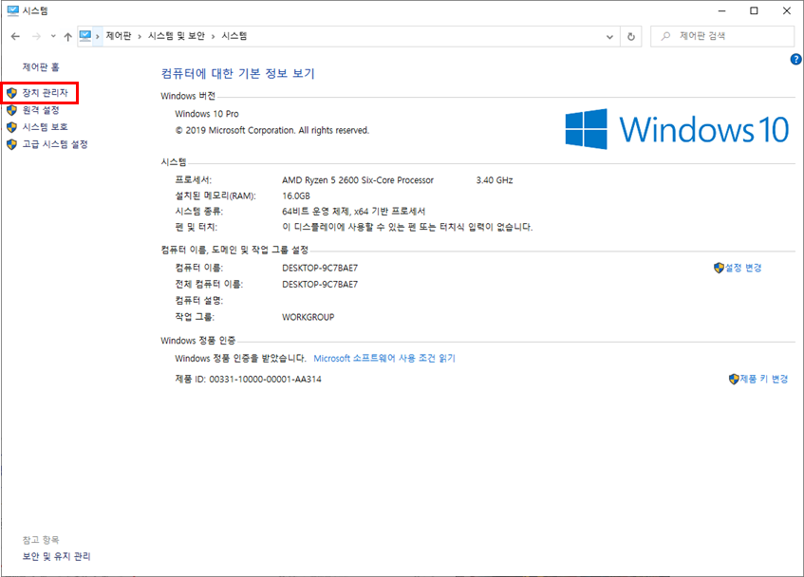This screenshot has width=804, height=577.
Task: Click the computer icon in address bar
Action: coord(85,36)
